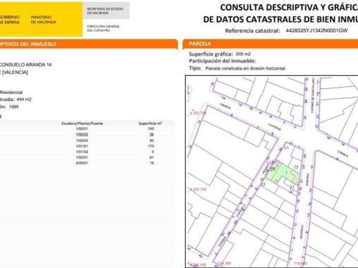Click the [VALENCIA] locality text

[15, 73]
